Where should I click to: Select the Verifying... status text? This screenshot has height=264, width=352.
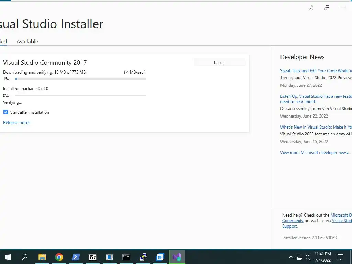[x=12, y=102]
